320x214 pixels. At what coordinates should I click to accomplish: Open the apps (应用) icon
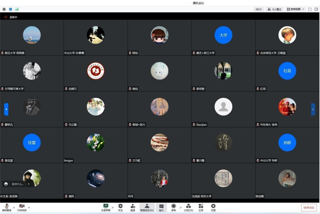[x=201, y=207]
